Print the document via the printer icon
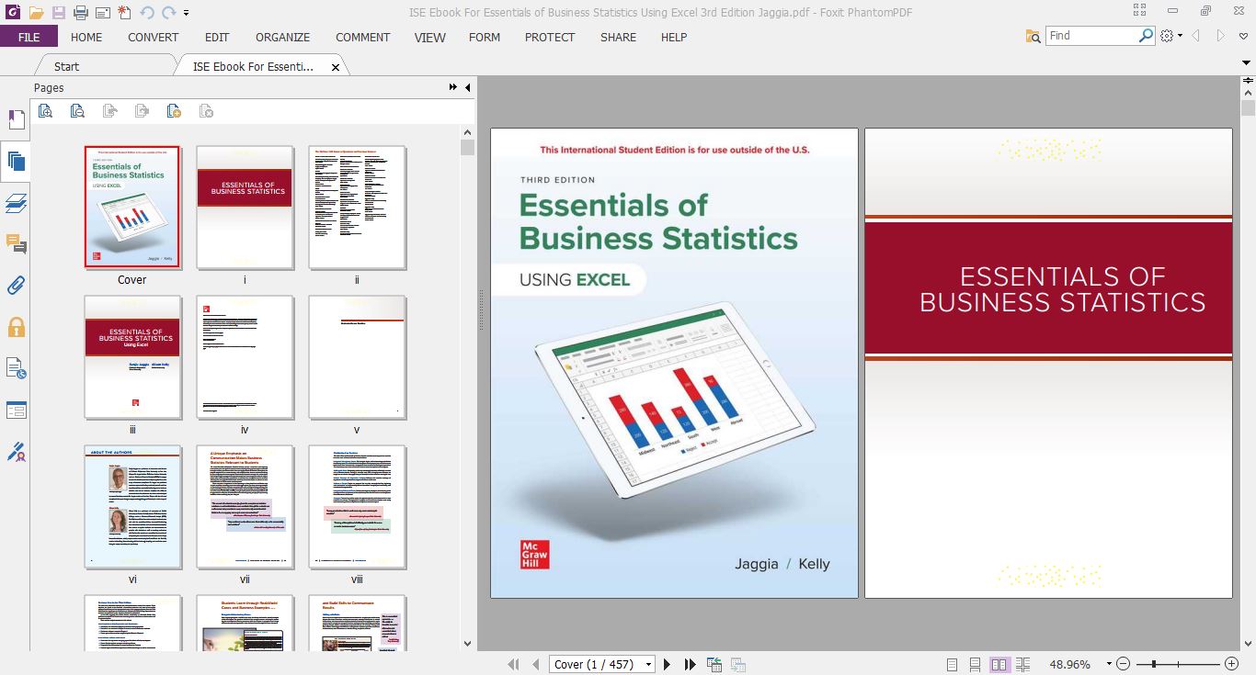 (x=81, y=13)
